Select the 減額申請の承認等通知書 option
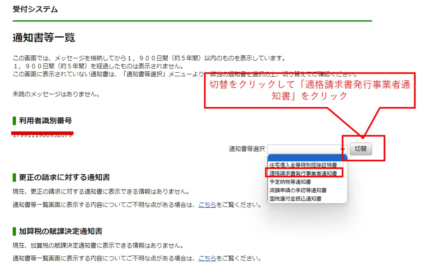 point(298,190)
